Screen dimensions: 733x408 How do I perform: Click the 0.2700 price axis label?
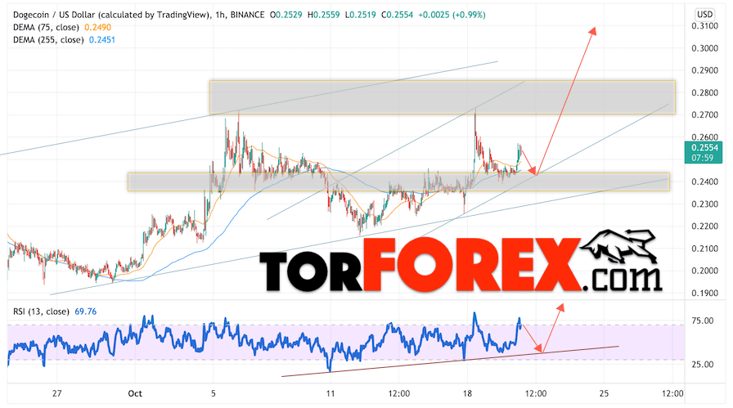(x=704, y=115)
